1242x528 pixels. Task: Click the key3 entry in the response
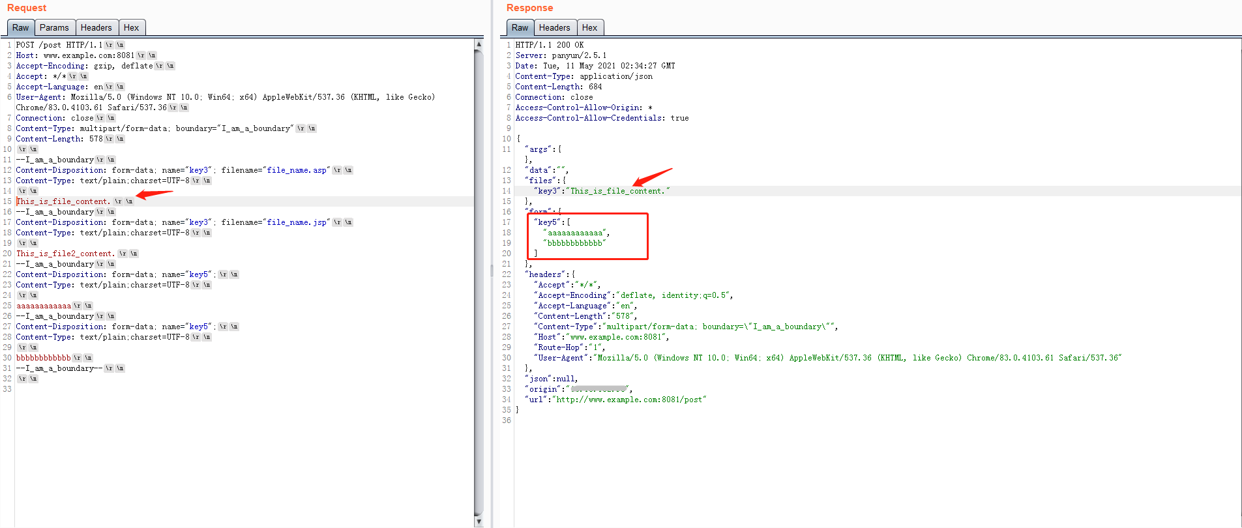click(548, 191)
